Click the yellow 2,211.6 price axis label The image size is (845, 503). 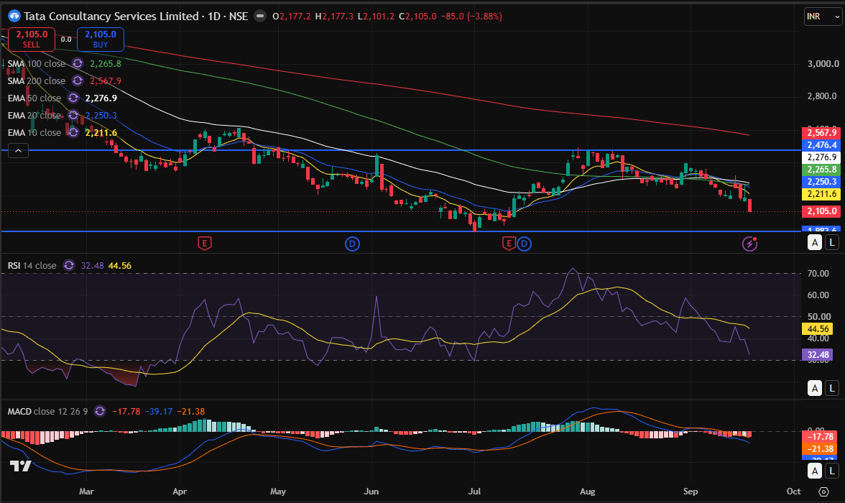821,194
